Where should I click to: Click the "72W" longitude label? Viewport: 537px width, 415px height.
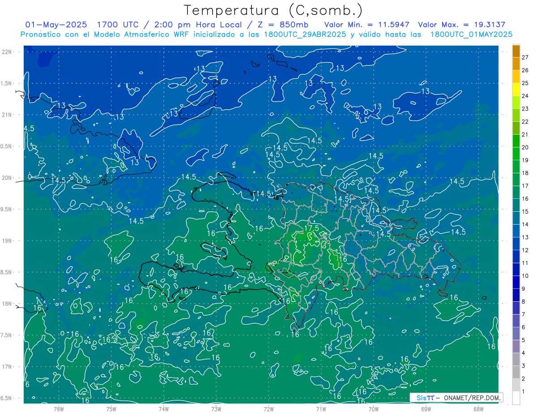point(268,409)
